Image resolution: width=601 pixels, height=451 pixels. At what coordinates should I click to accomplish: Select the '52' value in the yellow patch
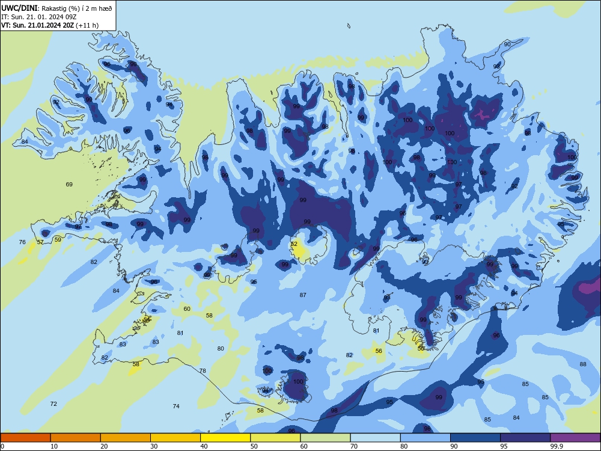coord(294,244)
